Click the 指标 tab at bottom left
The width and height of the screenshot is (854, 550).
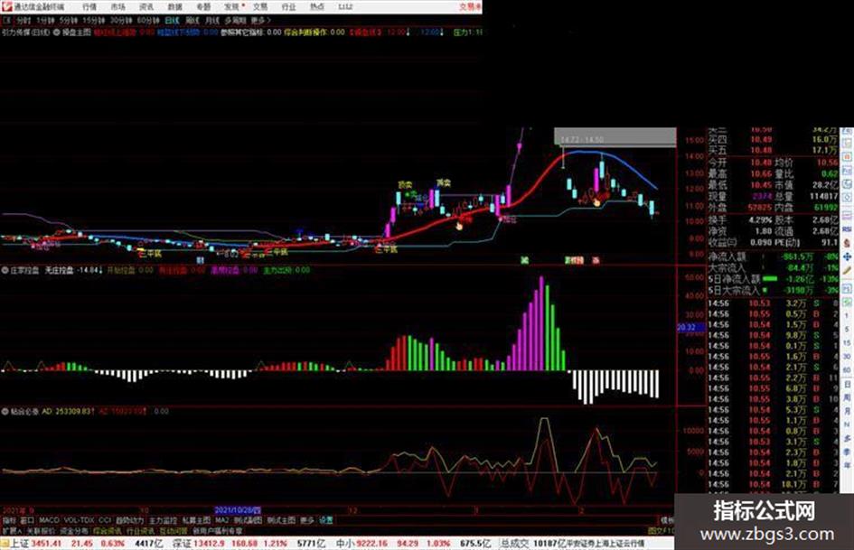tap(9, 520)
